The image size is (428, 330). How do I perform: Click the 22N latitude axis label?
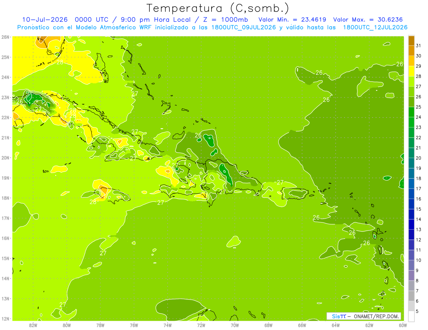coord(5,117)
